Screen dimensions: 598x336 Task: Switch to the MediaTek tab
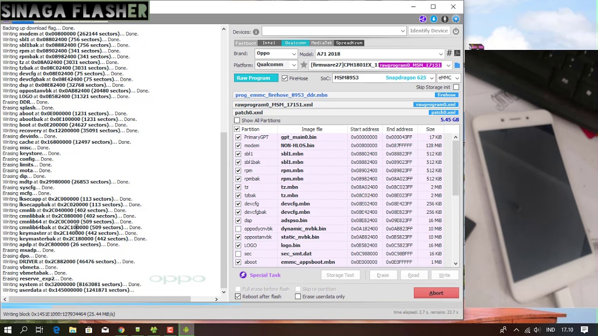(322, 43)
